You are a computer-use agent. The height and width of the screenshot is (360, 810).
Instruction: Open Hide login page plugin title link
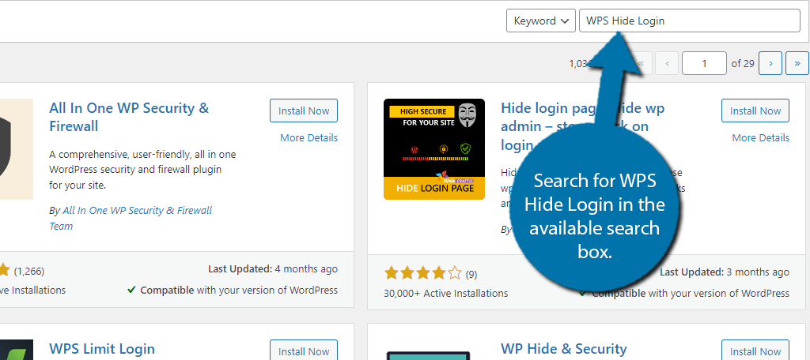point(583,126)
